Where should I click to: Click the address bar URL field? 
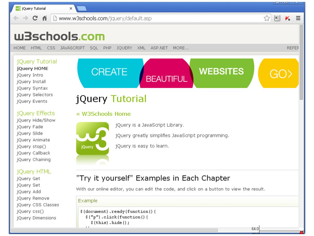[x=158, y=18]
